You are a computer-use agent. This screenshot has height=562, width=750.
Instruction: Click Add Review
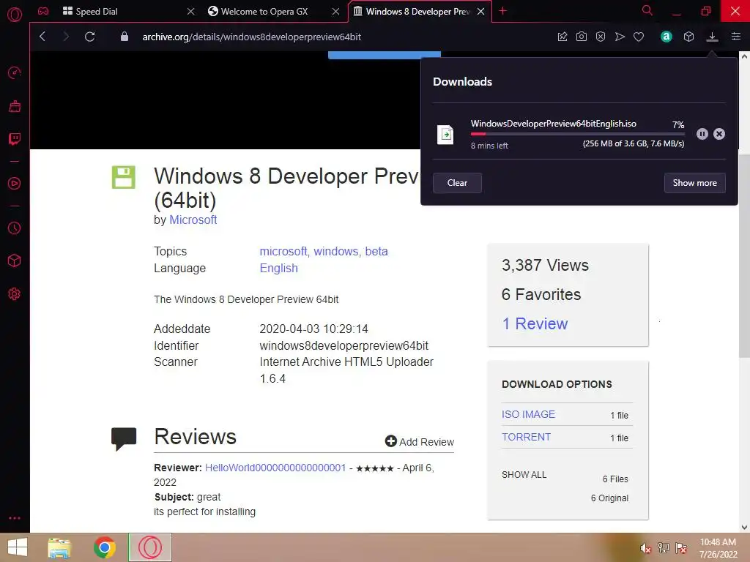(x=420, y=441)
